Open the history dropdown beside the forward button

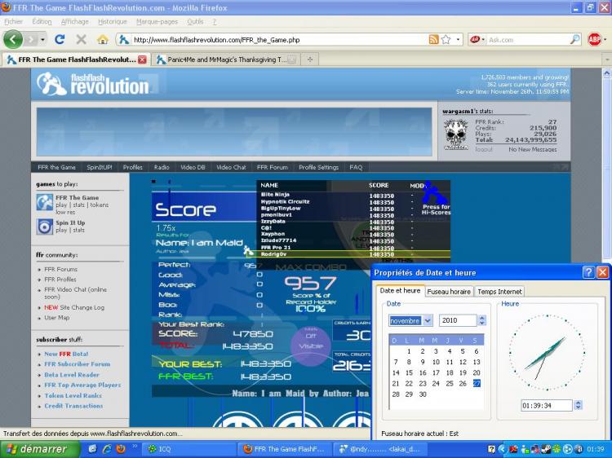click(x=42, y=39)
